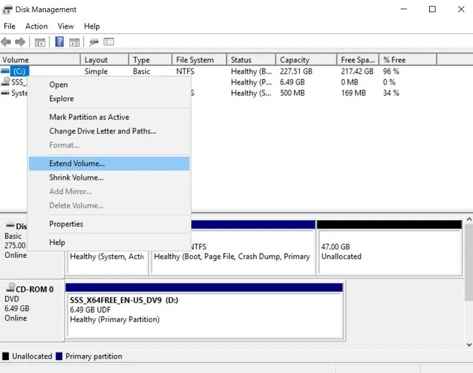The image size is (473, 373).
Task: Click Change Drive Letter and Paths...
Action: tap(102, 131)
